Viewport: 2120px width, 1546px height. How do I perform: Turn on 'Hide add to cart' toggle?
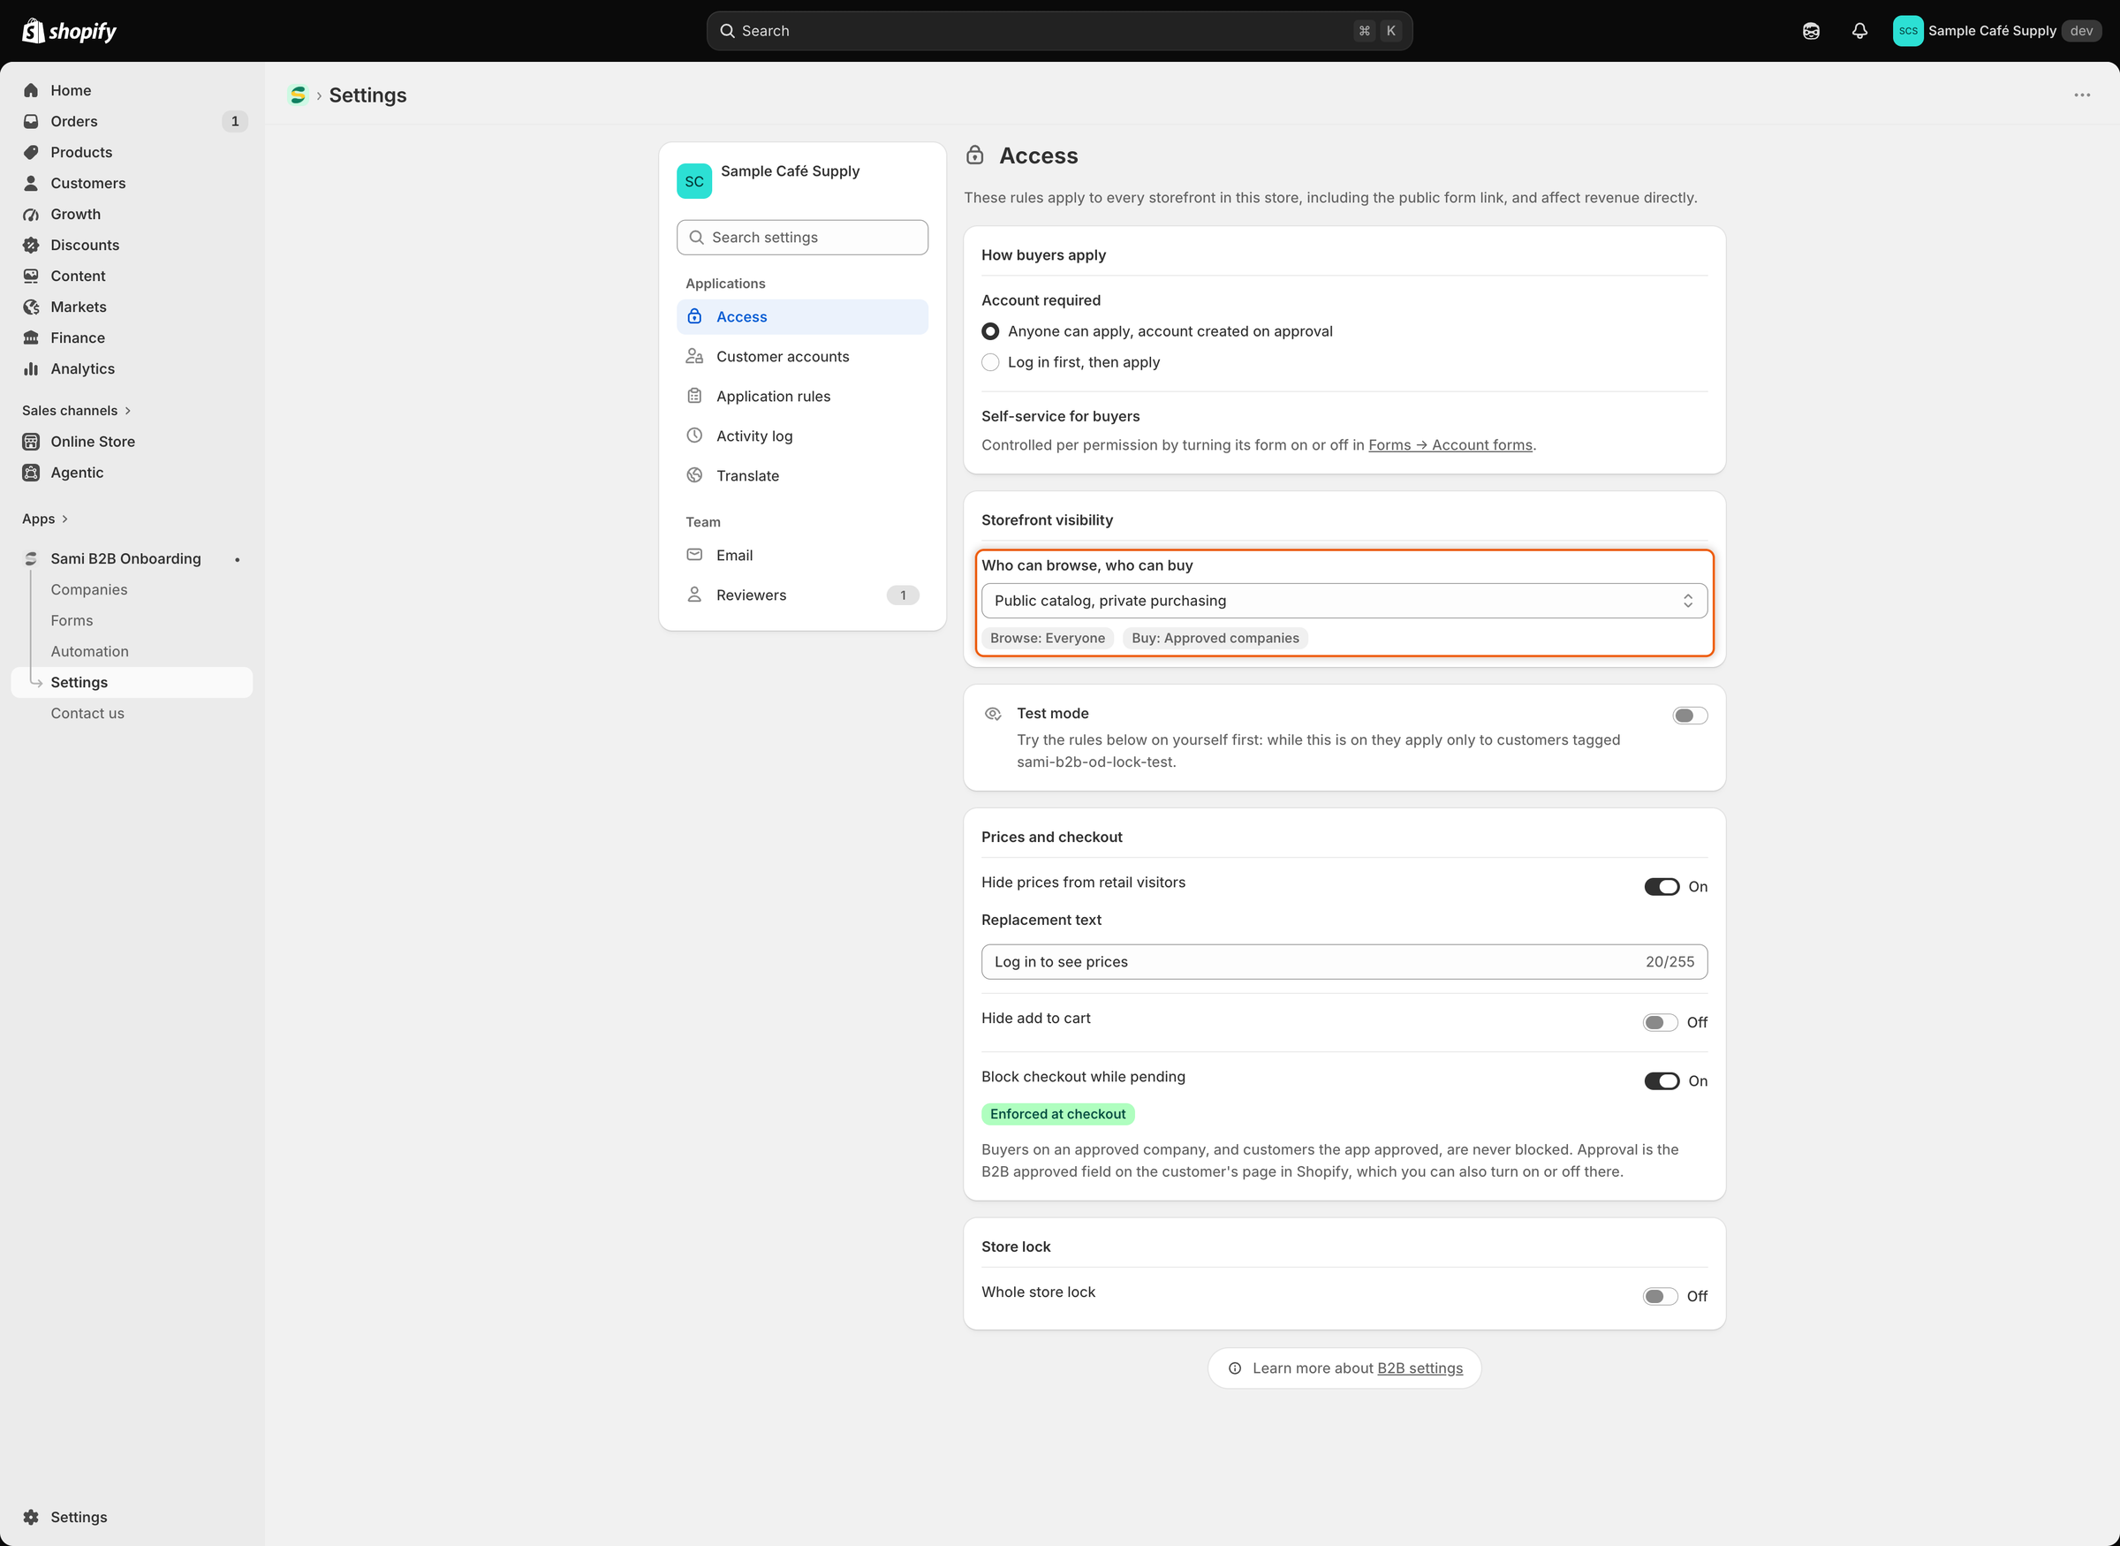pos(1660,1022)
